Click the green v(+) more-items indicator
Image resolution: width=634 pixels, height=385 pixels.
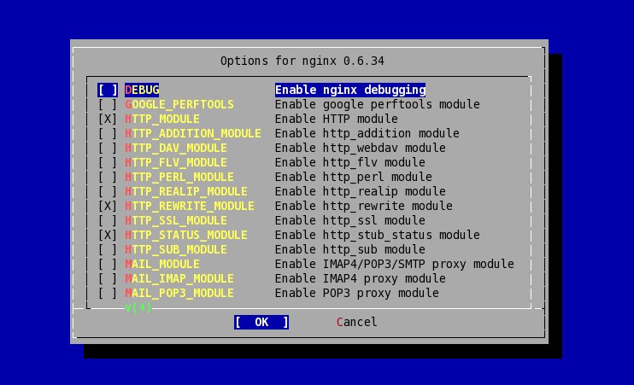pyautogui.click(x=138, y=308)
